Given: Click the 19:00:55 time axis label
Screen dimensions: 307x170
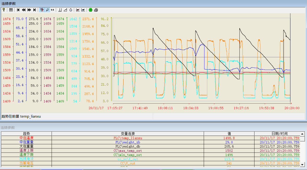Looking at the screenshot, I should (216, 108).
